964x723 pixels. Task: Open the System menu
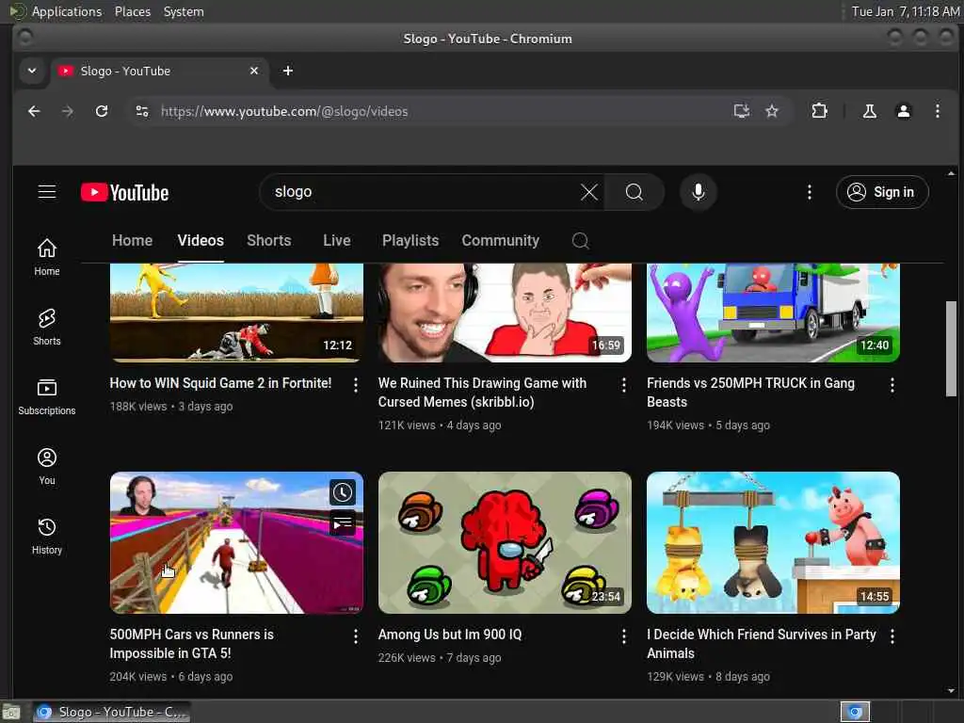[184, 11]
